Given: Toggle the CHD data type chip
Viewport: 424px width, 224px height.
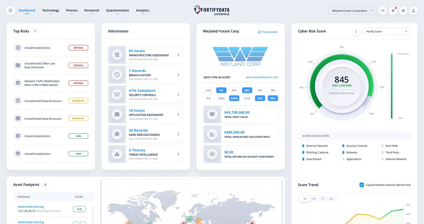Looking at the screenshot, I should 208,90.
